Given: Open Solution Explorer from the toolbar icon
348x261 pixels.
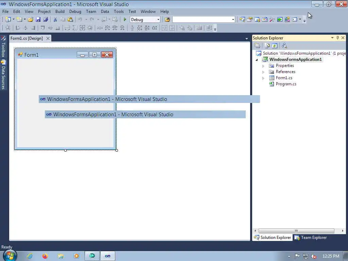Looking at the screenshot, I should (x=242, y=19).
